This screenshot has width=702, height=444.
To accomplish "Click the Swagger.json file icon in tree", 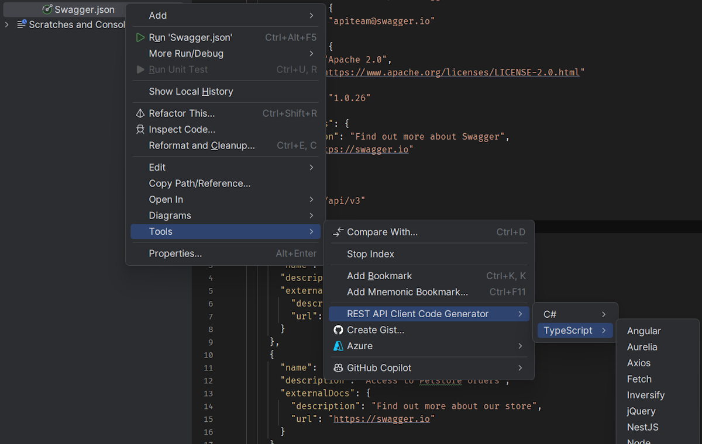I will (47, 9).
